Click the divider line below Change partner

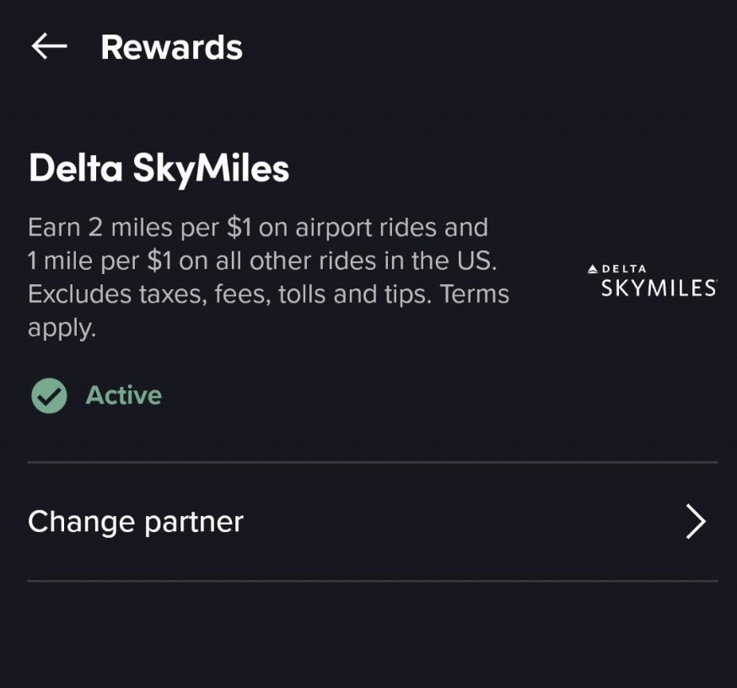click(x=371, y=581)
